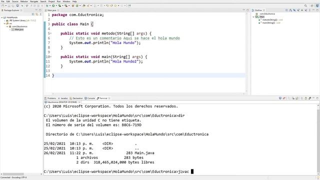Viewport: 320px width, 180px height.
Task: Click on line 14 closing brace
Action: click(53, 75)
